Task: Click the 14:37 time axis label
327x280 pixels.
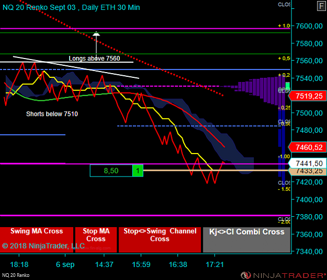Action: point(104,265)
